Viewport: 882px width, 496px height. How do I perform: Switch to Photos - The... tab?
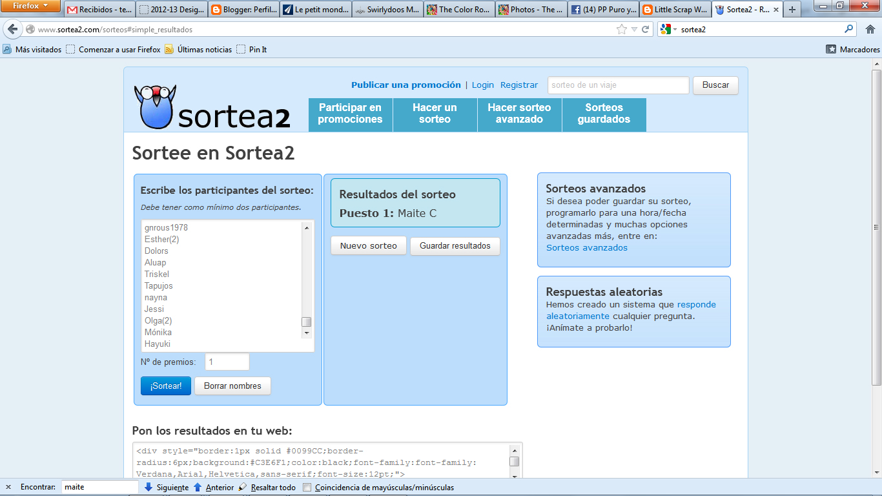click(531, 10)
